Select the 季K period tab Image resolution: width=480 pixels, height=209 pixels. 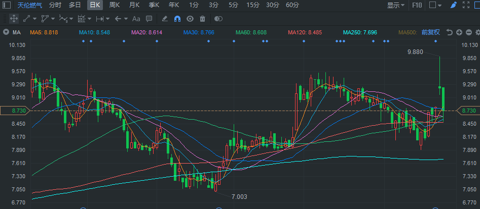pos(154,5)
